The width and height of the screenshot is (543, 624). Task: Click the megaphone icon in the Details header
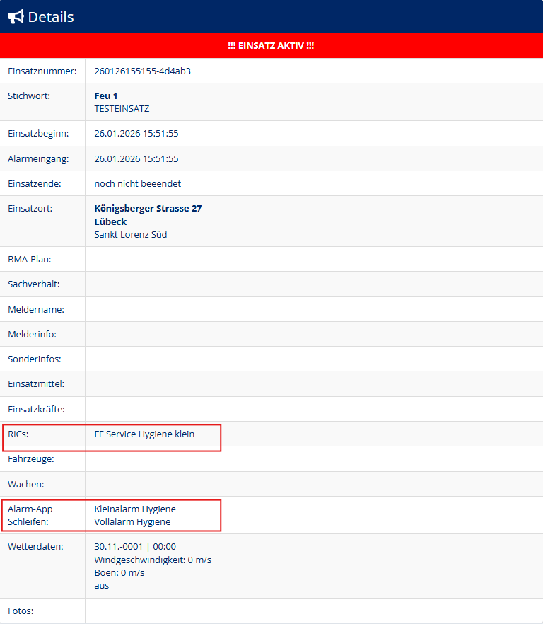(x=16, y=17)
